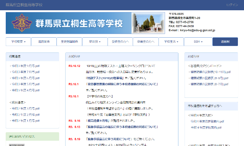Open 健康観察の記録表 (6・7月).pdf
The width and height of the screenshot is (244, 146).
pyautogui.click(x=209, y=84)
